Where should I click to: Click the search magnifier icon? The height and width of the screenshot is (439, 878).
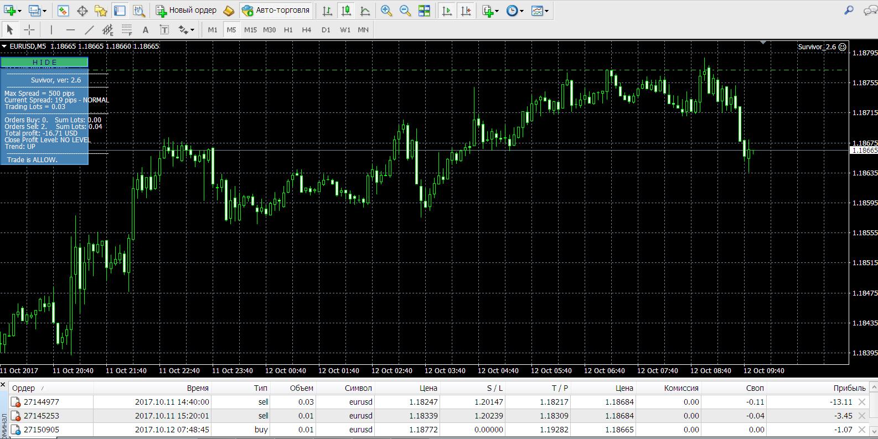[x=849, y=10]
